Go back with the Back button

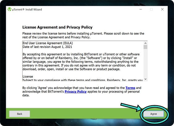click(x=20, y=114)
